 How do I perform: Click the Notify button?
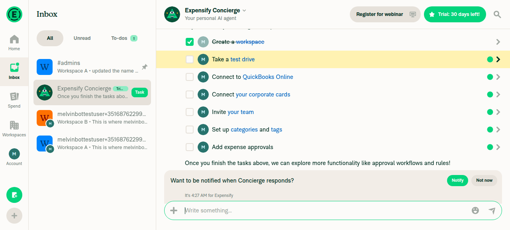click(457, 180)
